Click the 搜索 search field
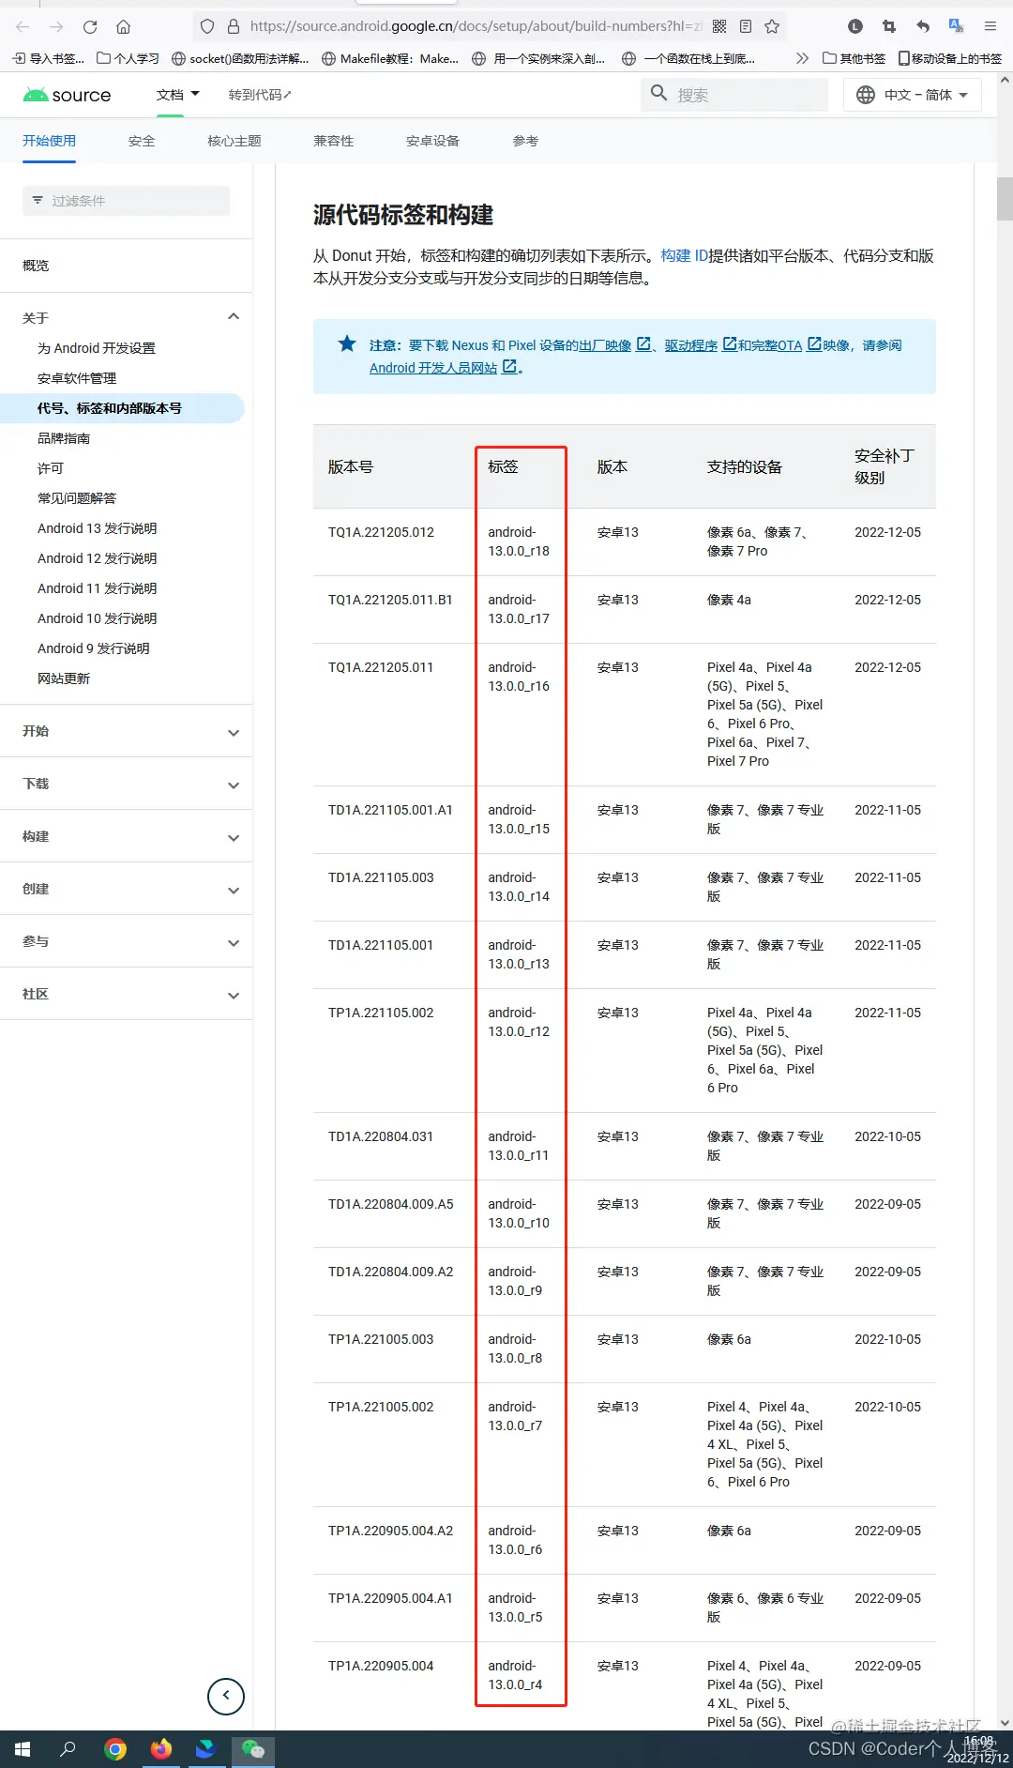This screenshot has width=1013, height=1768. 734,95
